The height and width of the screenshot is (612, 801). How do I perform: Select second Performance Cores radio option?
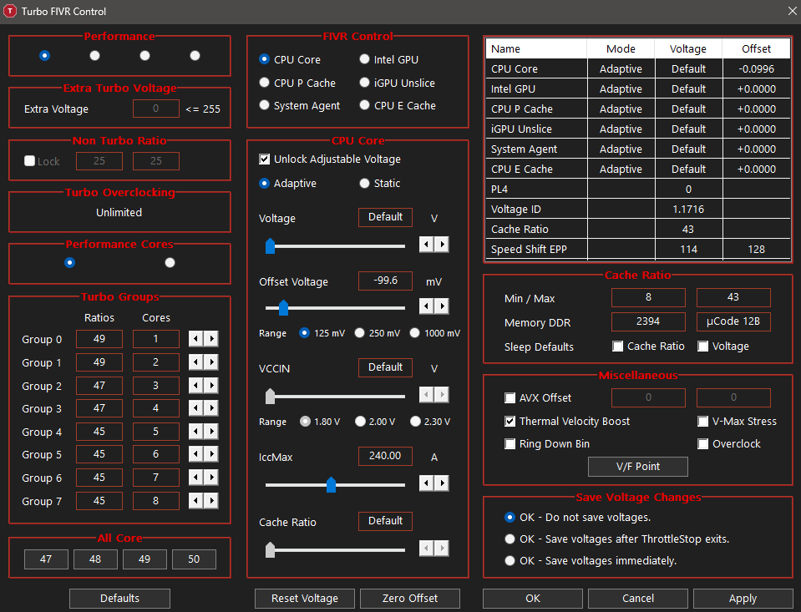pyautogui.click(x=170, y=262)
